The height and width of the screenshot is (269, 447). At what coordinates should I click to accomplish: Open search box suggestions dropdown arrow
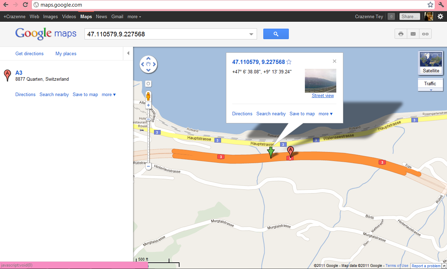tap(251, 34)
